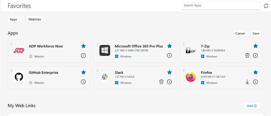The image size is (271, 116).
Task: Click the GitHub Enterprise card drag handle
Action: click(12, 70)
